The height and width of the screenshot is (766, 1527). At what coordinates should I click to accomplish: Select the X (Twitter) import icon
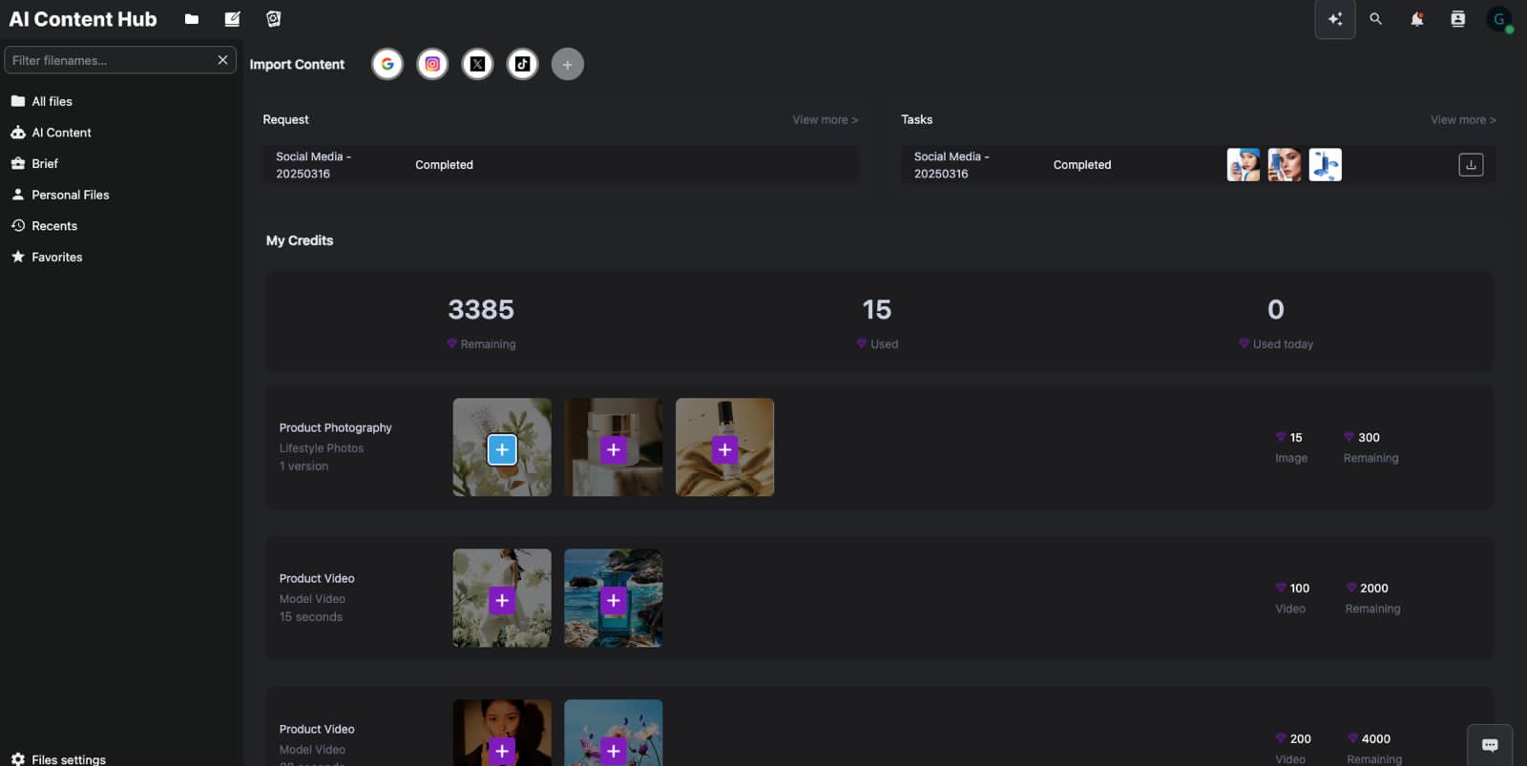[477, 64]
